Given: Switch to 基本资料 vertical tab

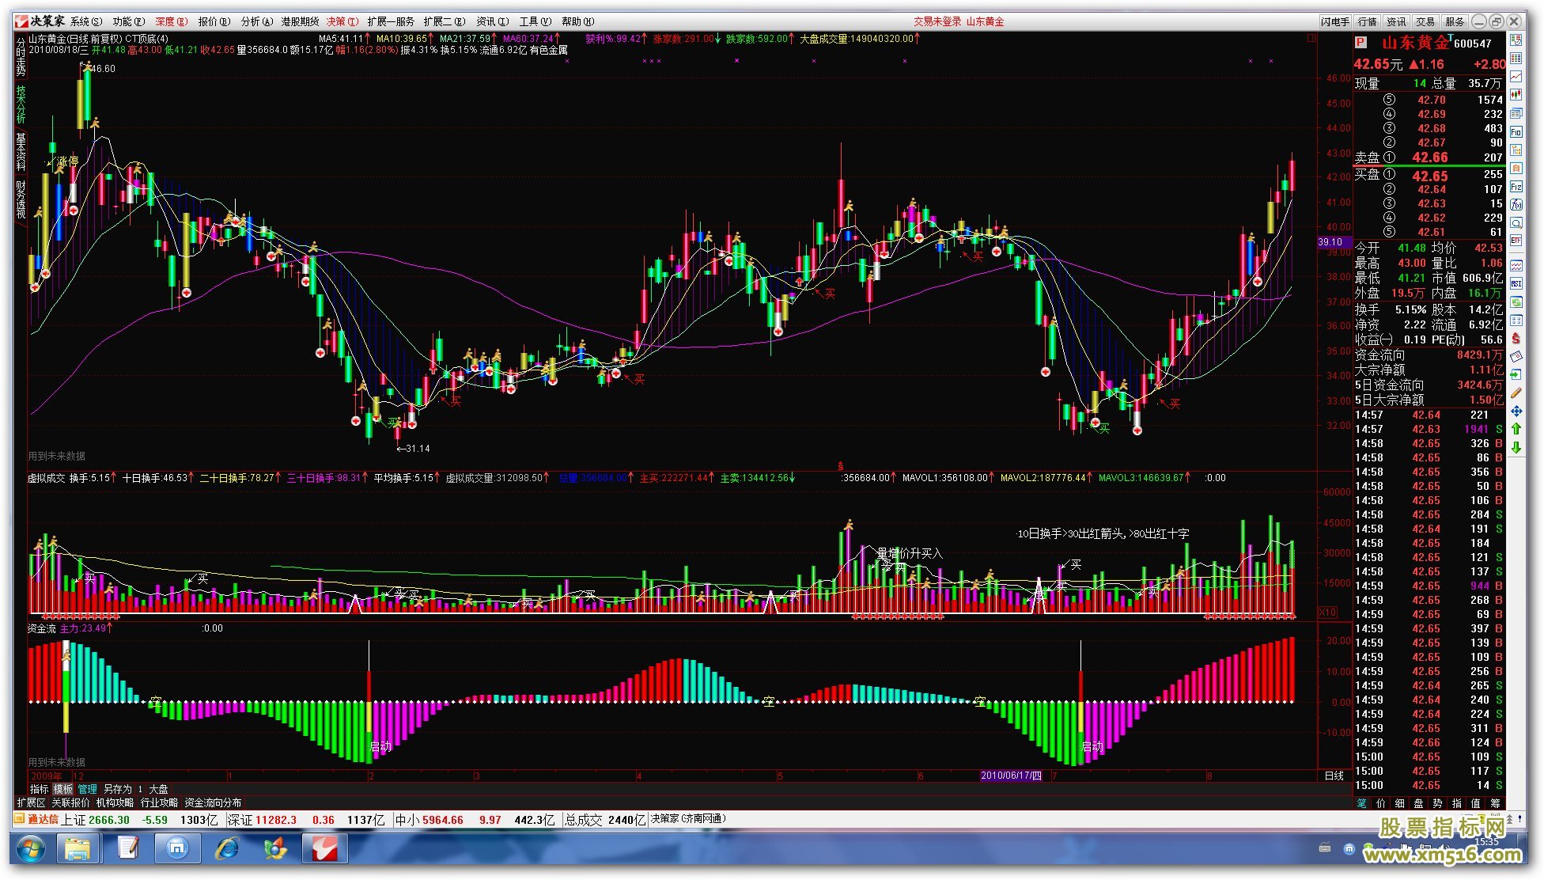Looking at the screenshot, I should [x=21, y=151].
